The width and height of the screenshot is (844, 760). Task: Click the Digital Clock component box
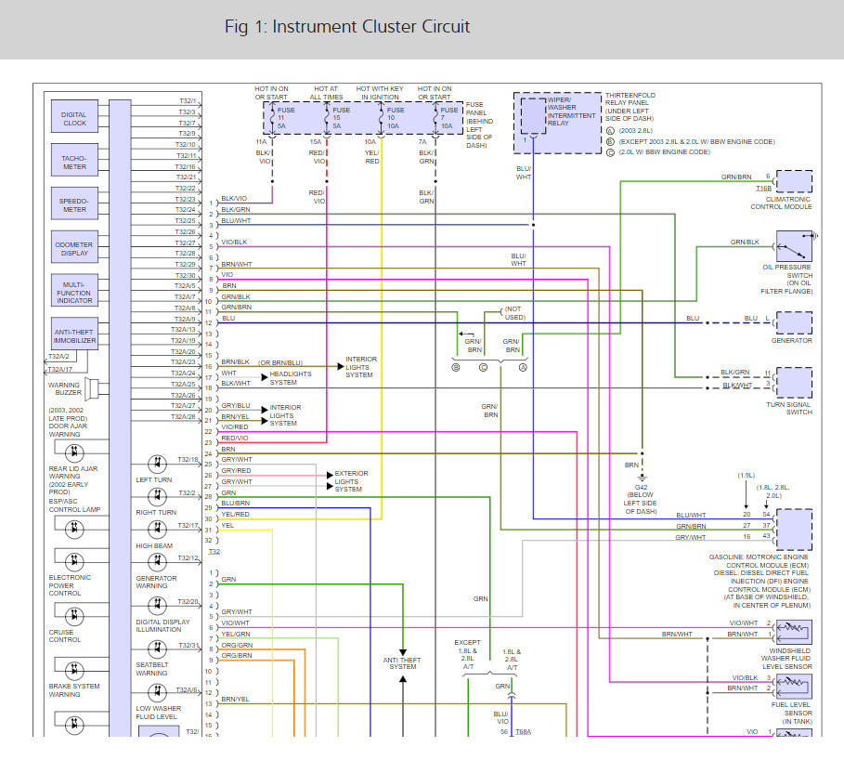tap(74, 116)
